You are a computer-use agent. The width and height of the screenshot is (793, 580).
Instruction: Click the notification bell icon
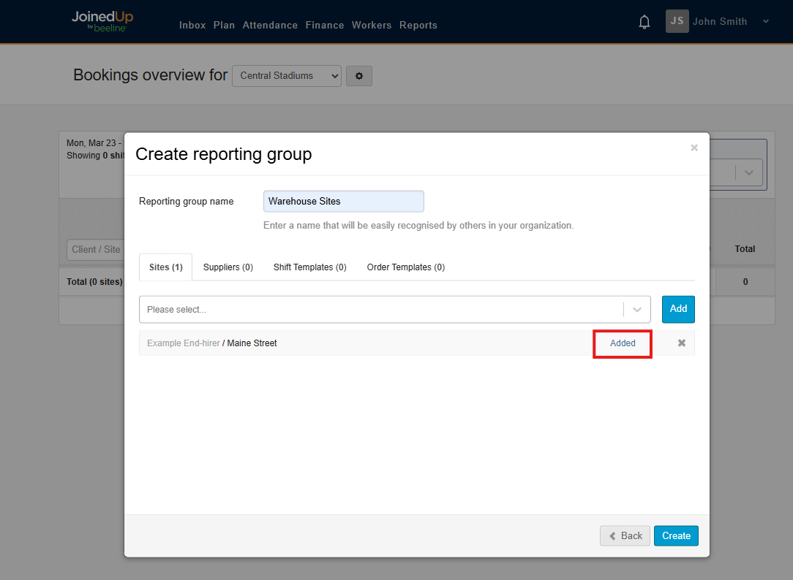pos(644,22)
